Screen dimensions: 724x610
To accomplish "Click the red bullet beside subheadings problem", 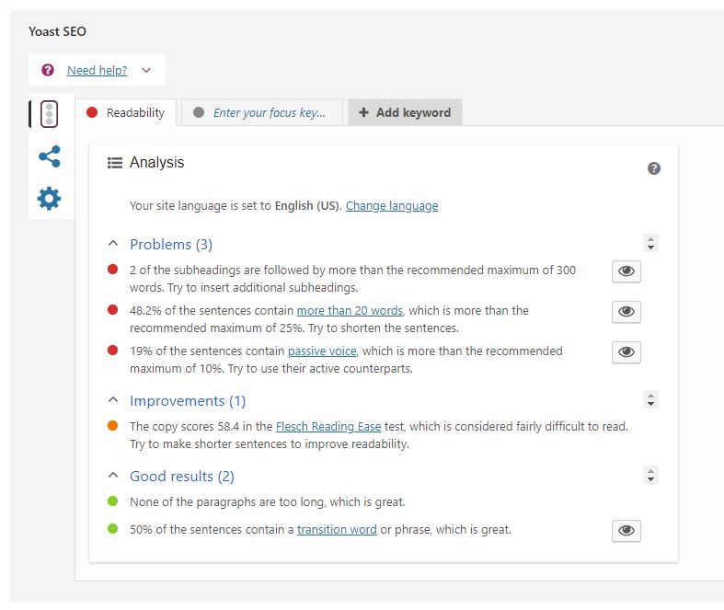I will (112, 270).
